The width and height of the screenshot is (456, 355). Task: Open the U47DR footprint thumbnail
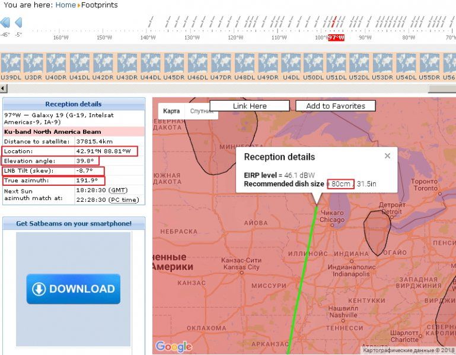[x=221, y=63]
